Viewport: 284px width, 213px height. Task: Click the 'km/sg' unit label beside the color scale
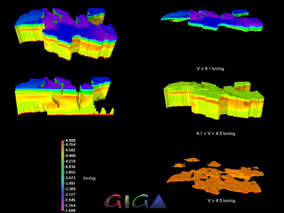click(x=89, y=178)
